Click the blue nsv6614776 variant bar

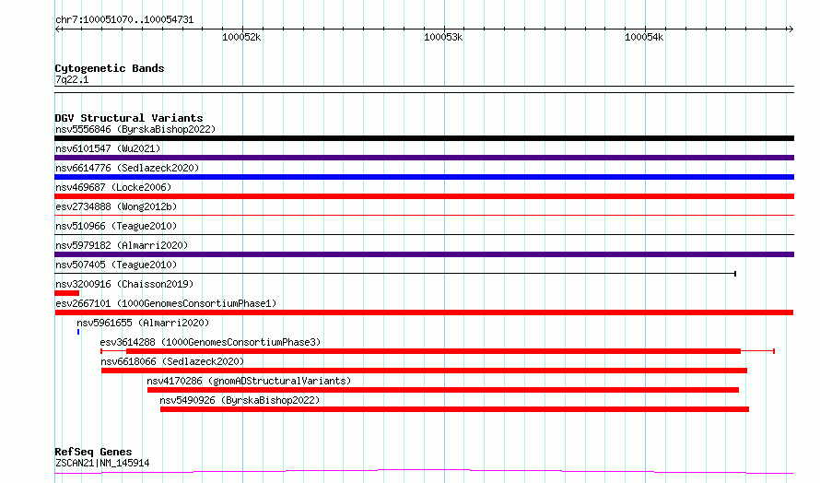pyautogui.click(x=424, y=177)
